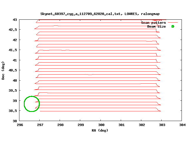Click the RA tick label 302

[142, 125]
